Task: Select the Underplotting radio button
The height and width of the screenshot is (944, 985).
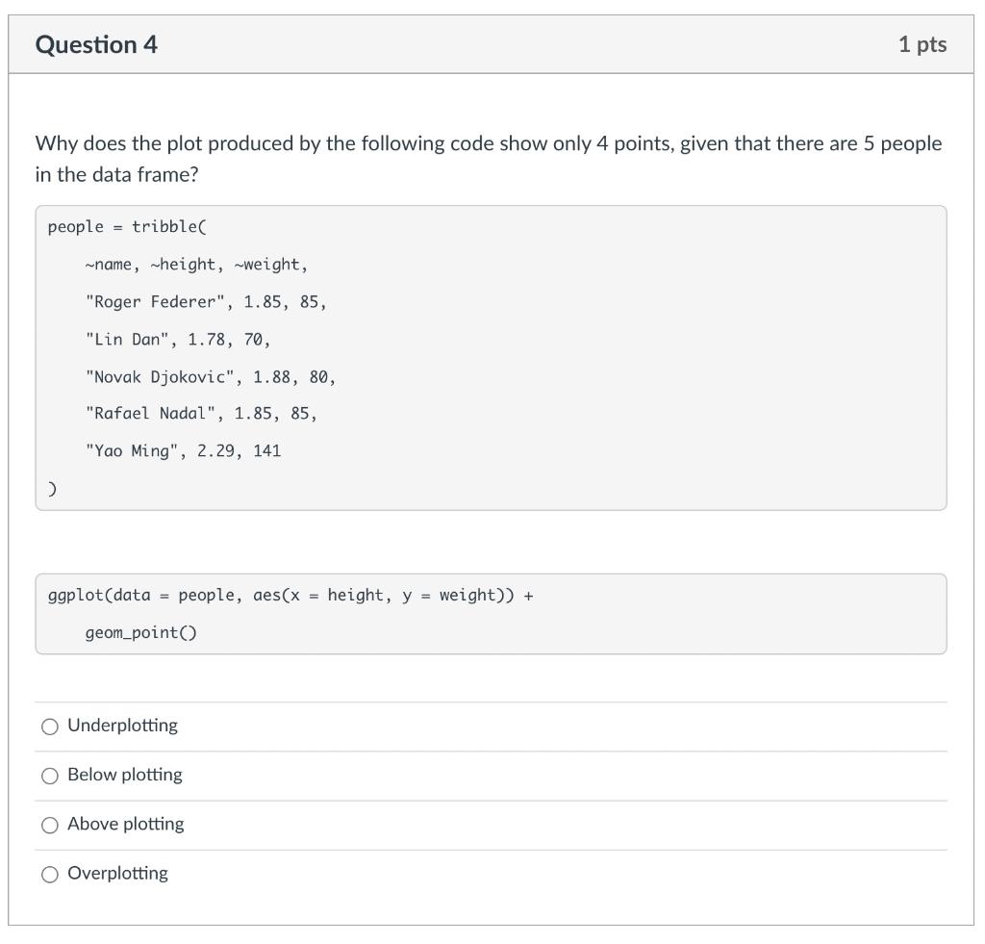Action: [49, 727]
